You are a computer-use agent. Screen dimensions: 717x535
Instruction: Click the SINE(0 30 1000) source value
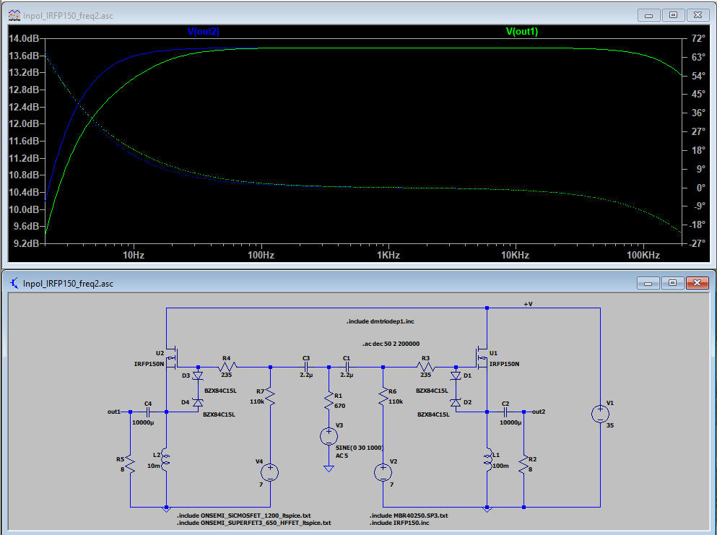click(360, 448)
